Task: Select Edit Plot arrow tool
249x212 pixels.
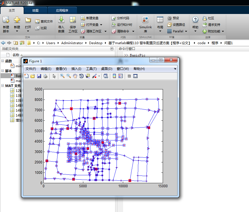Action: (54, 76)
